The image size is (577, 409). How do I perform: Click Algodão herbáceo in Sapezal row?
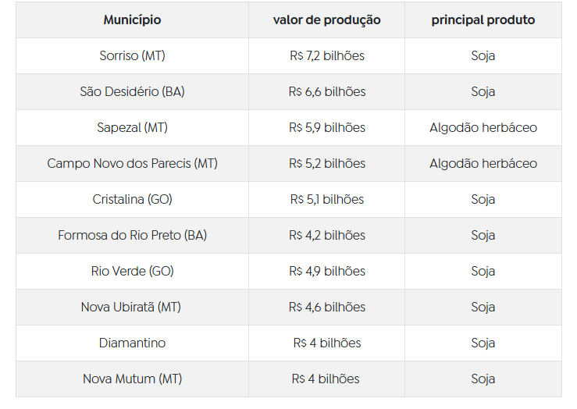pyautogui.click(x=483, y=128)
